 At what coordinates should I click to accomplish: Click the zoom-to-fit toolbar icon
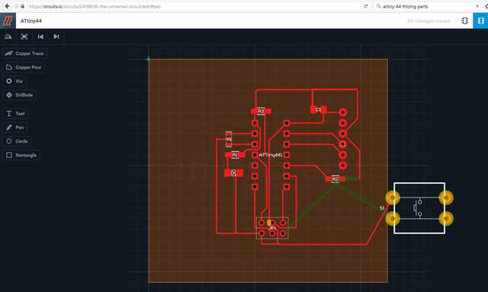pos(24,37)
